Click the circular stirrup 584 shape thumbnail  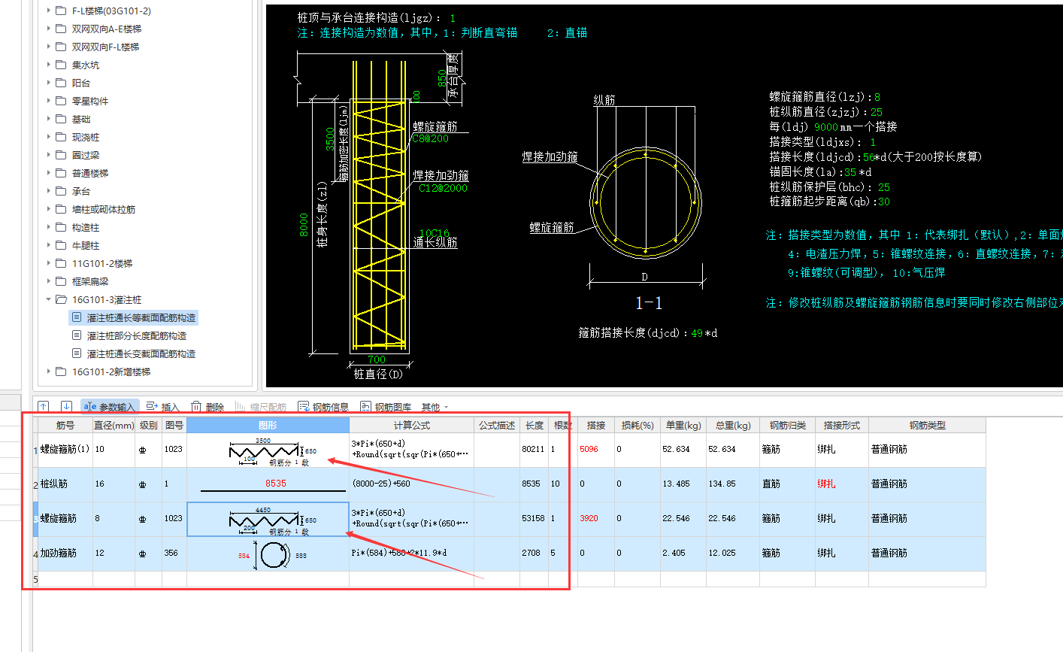click(x=268, y=554)
